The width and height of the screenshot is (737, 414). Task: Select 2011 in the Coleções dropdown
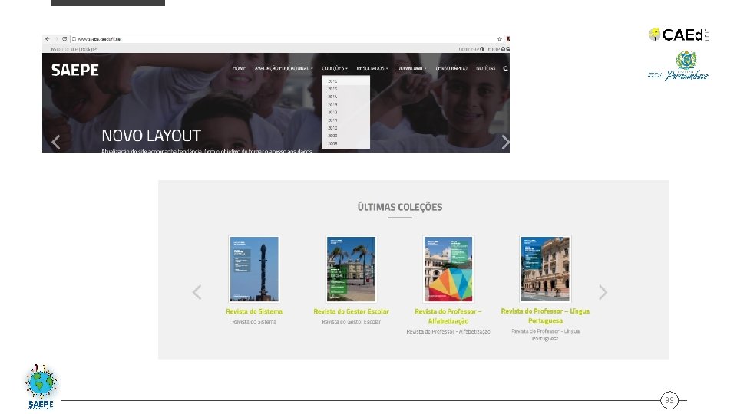point(345,120)
